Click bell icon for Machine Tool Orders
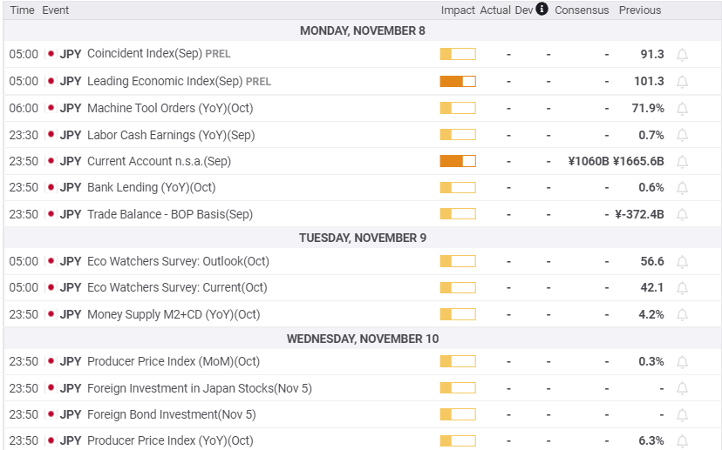 tap(682, 108)
